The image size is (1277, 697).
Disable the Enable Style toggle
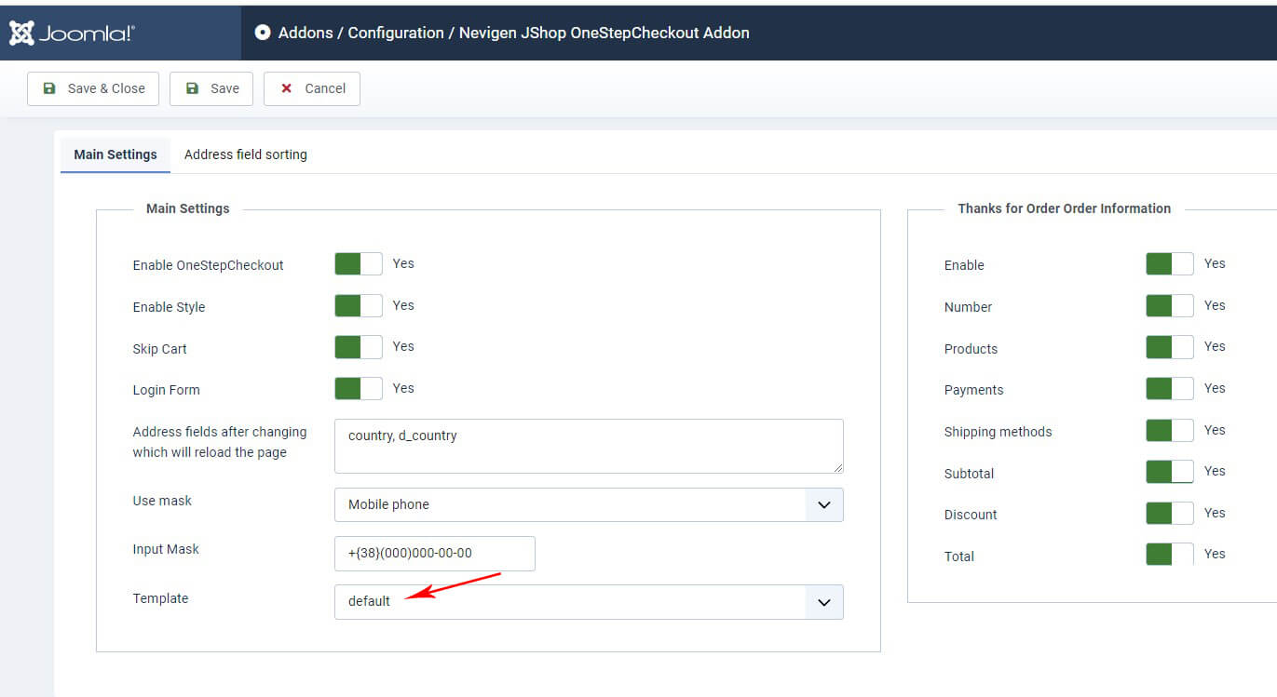coord(359,306)
